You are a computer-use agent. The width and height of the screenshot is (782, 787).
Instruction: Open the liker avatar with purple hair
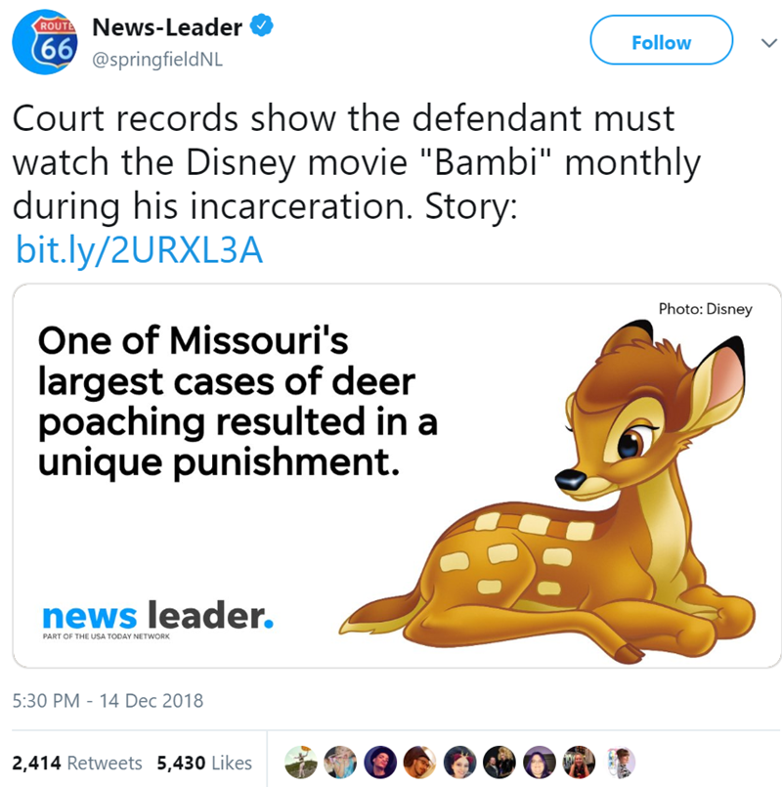pos(540,763)
